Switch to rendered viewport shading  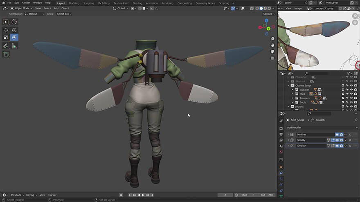269,9
